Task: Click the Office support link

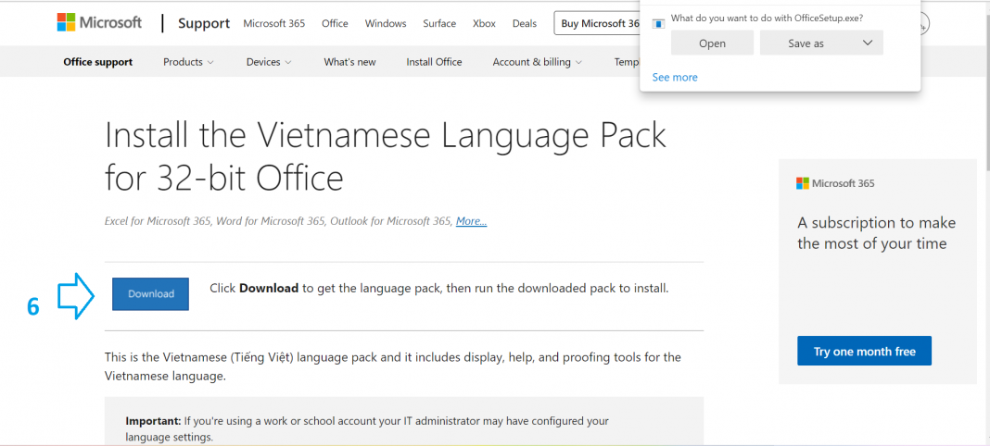Action: [97, 62]
